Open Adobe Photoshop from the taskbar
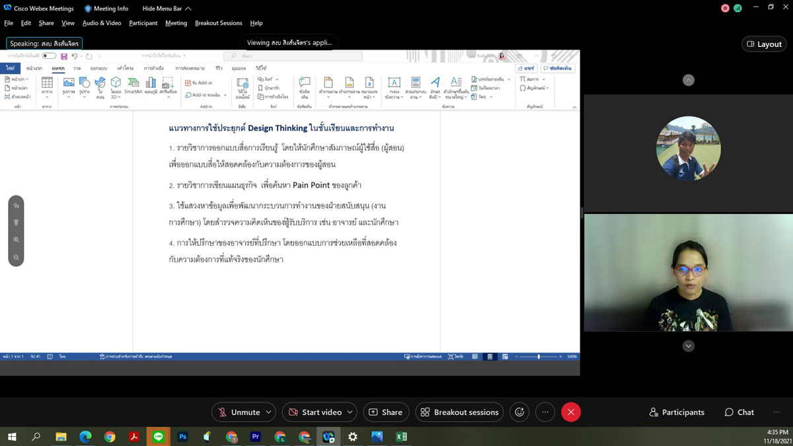The width and height of the screenshot is (793, 446). 182,437
